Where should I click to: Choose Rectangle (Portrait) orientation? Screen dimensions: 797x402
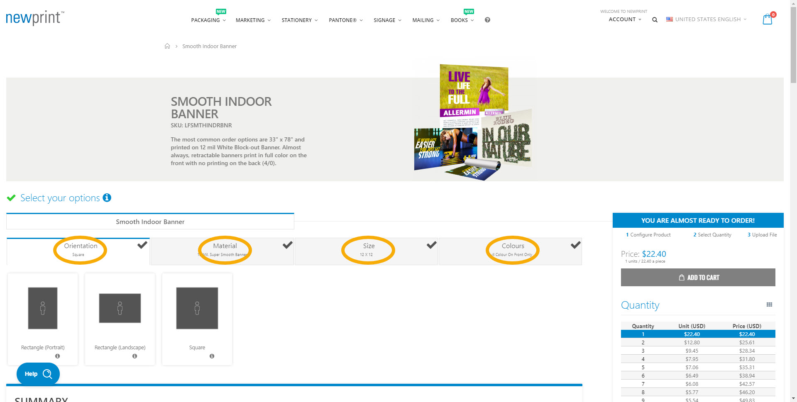click(43, 319)
